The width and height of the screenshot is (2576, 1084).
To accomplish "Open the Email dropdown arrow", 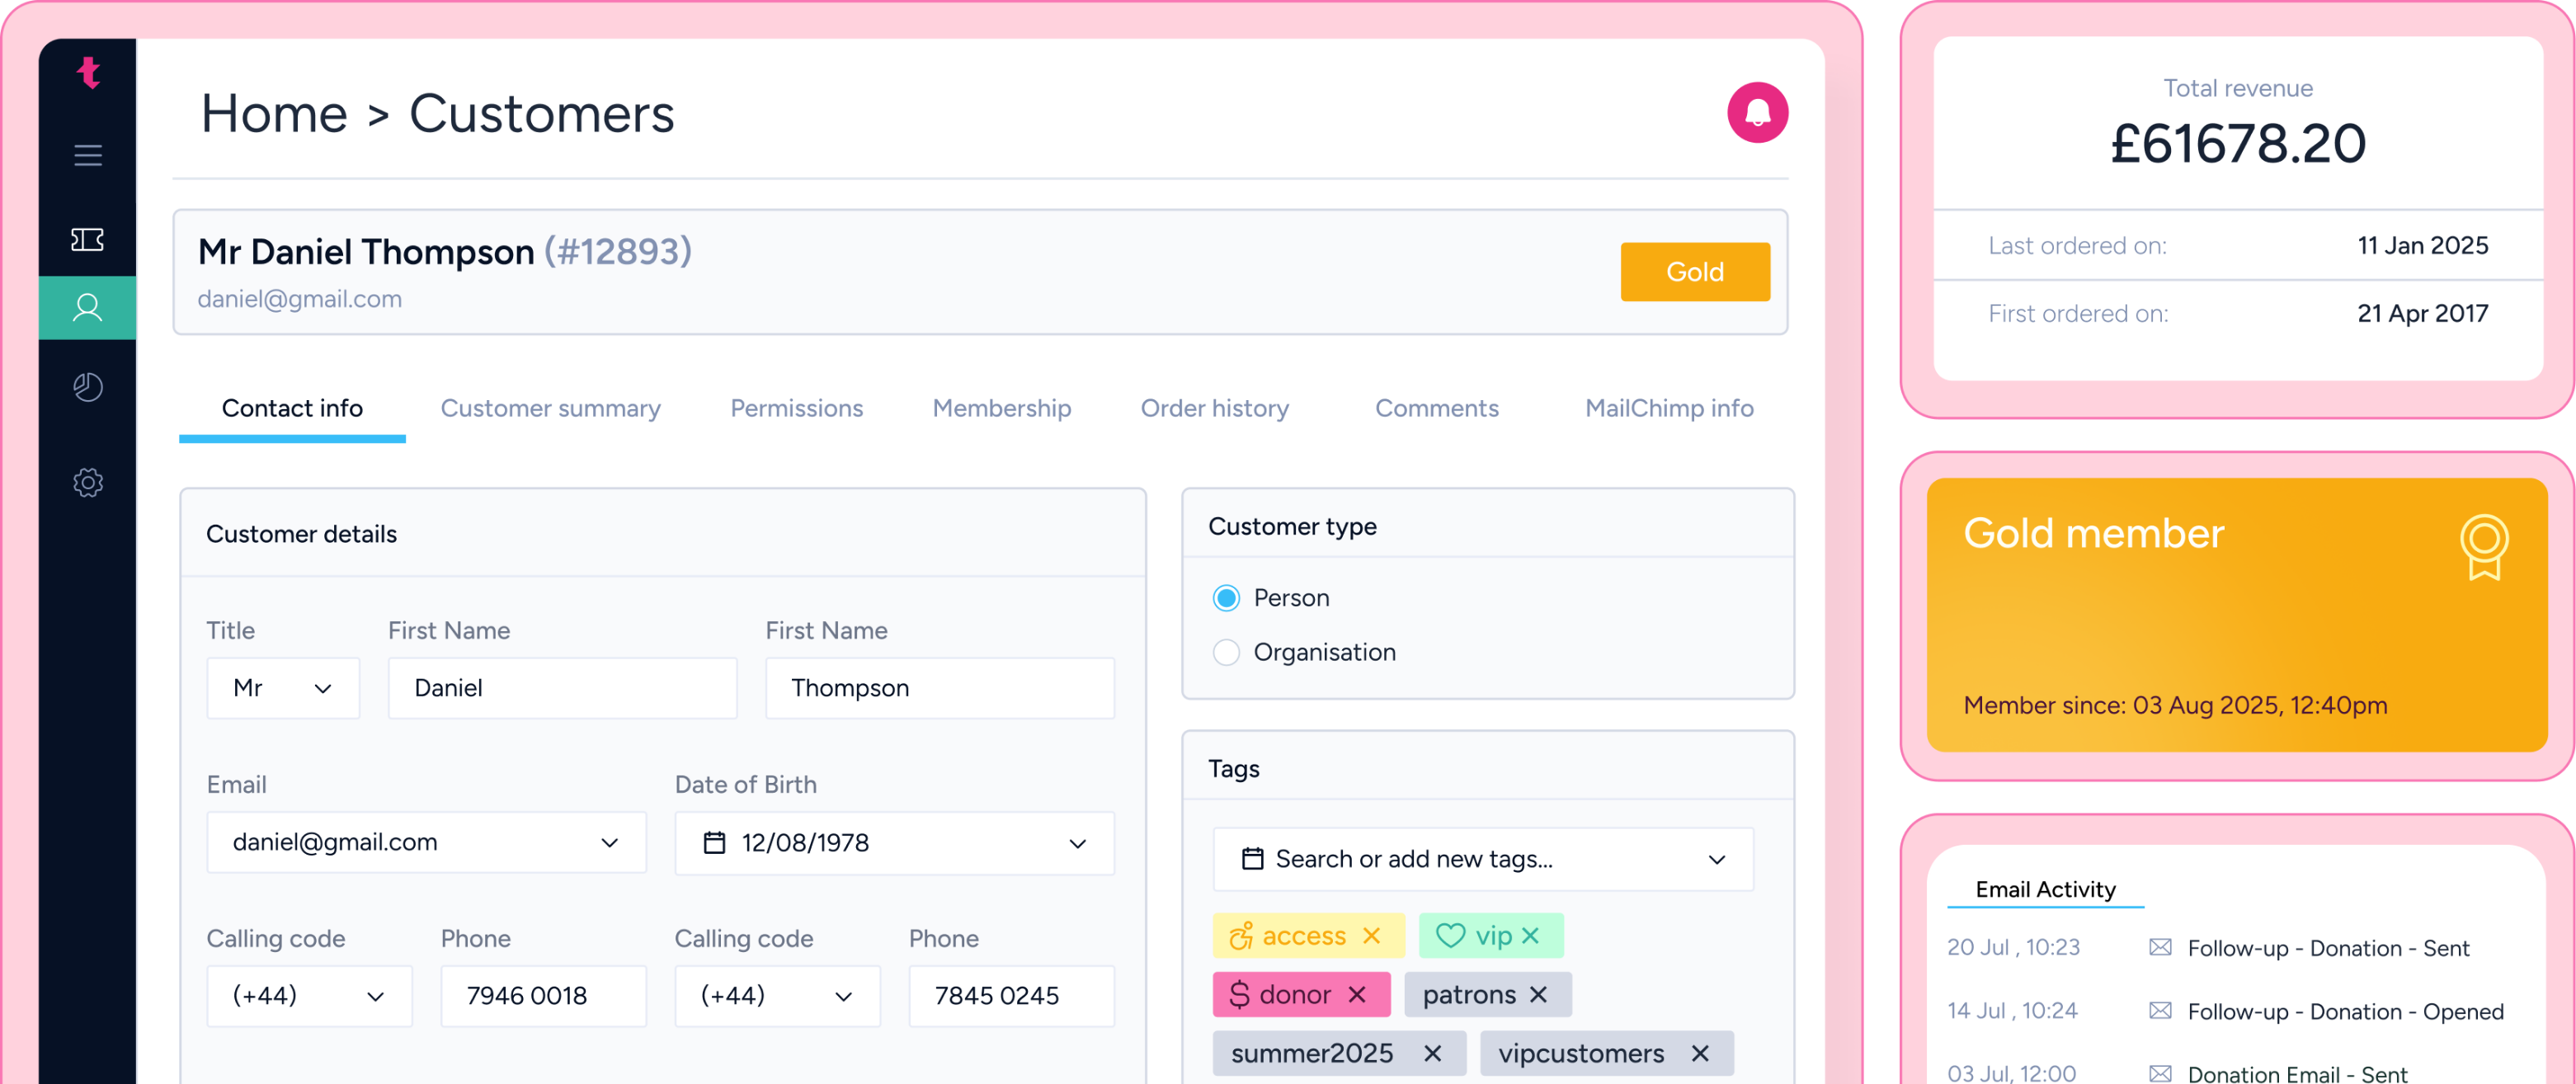I will (609, 843).
